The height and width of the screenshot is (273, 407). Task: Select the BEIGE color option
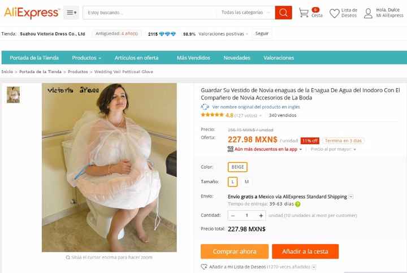coord(237,167)
